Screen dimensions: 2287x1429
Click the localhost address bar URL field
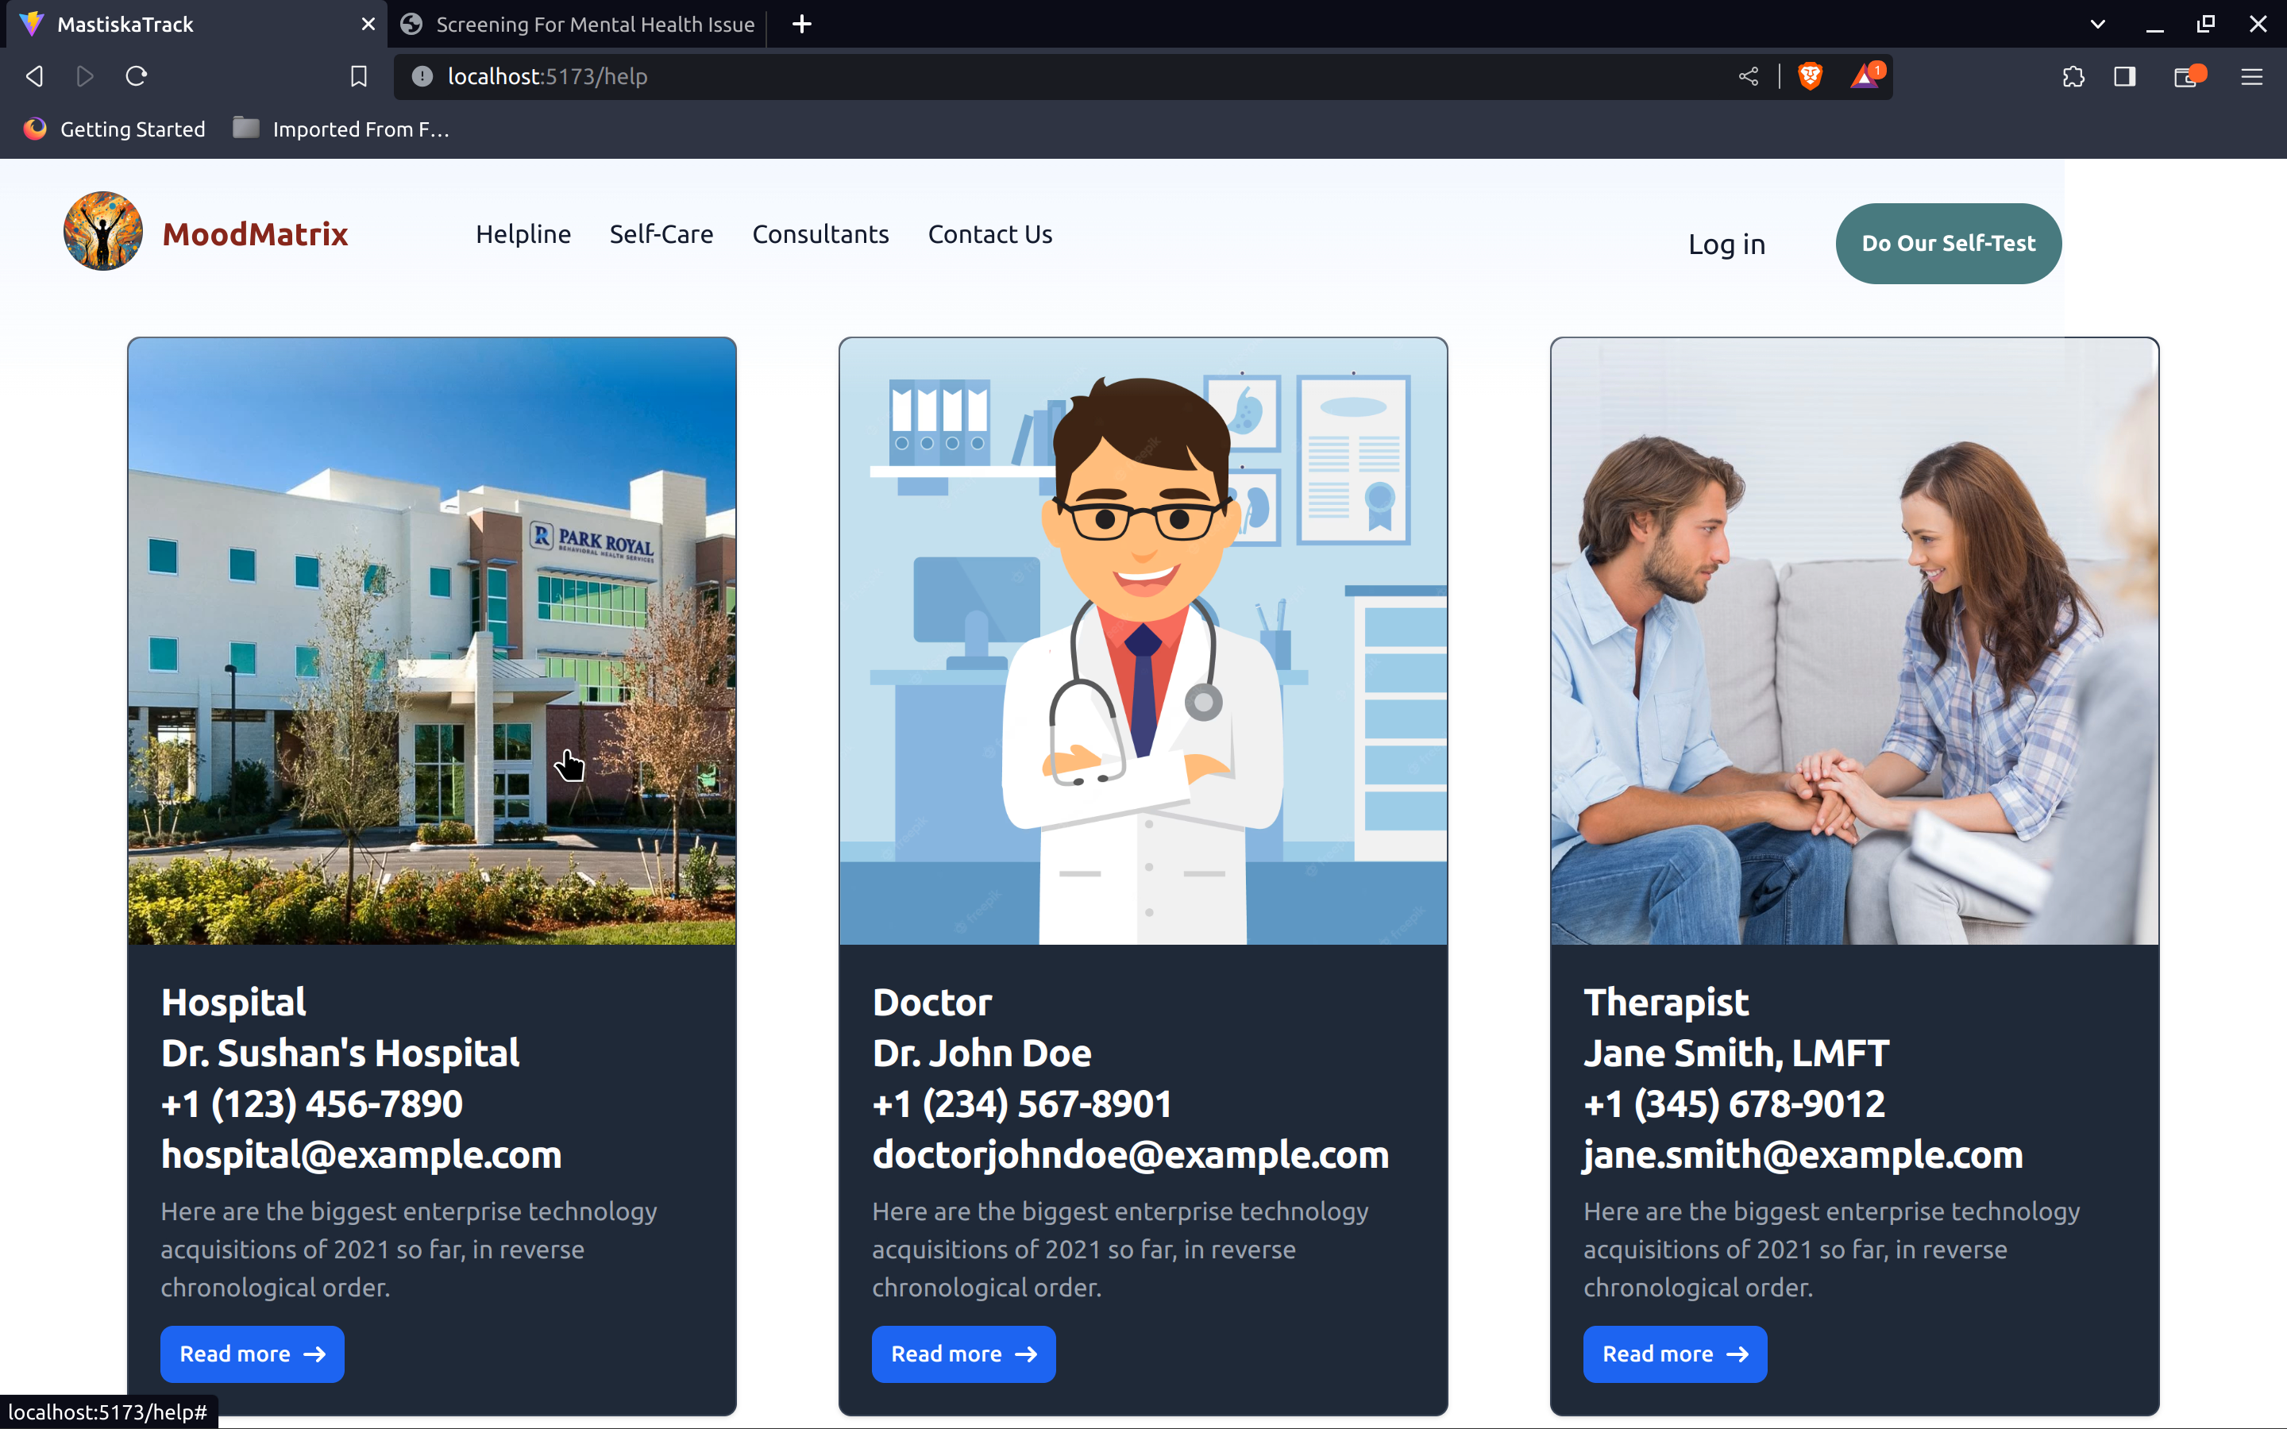tap(1039, 76)
